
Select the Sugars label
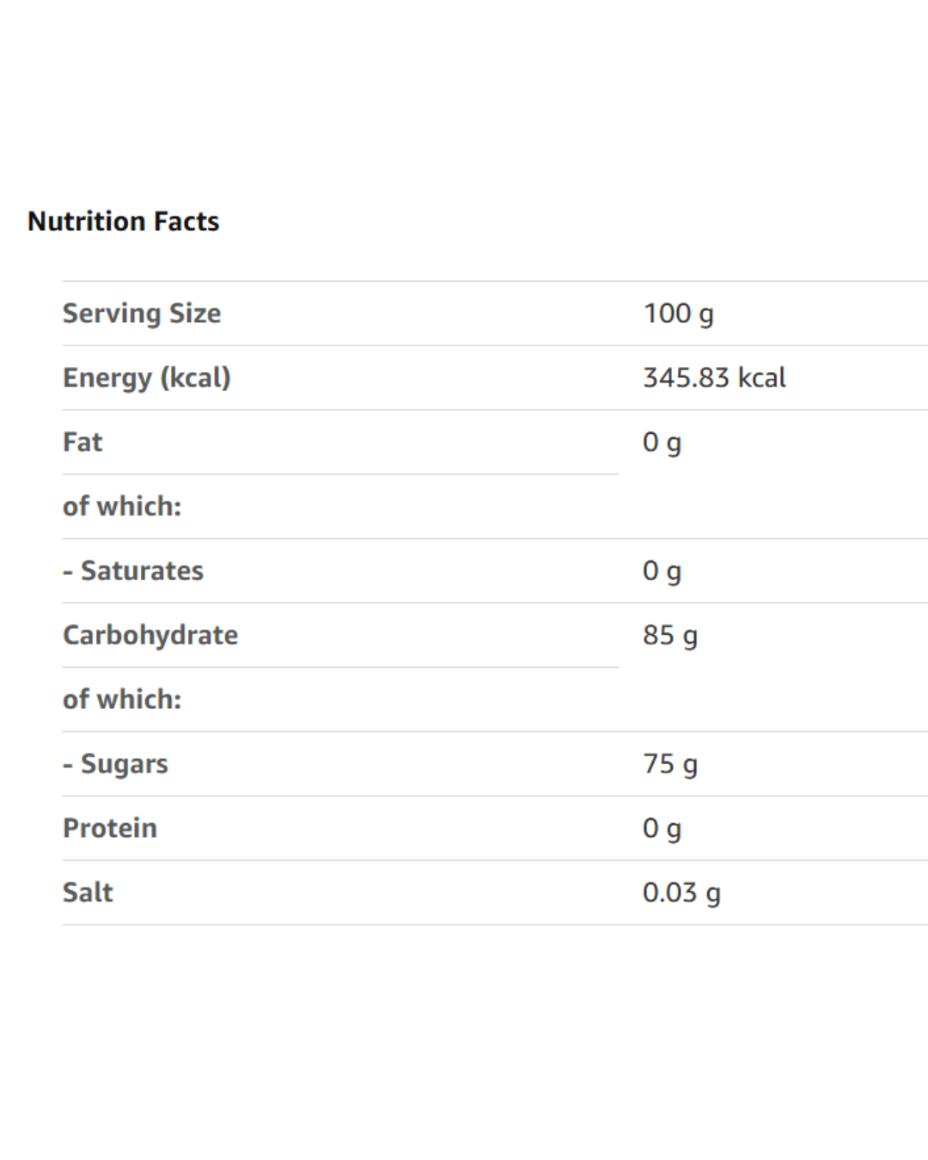124,765
